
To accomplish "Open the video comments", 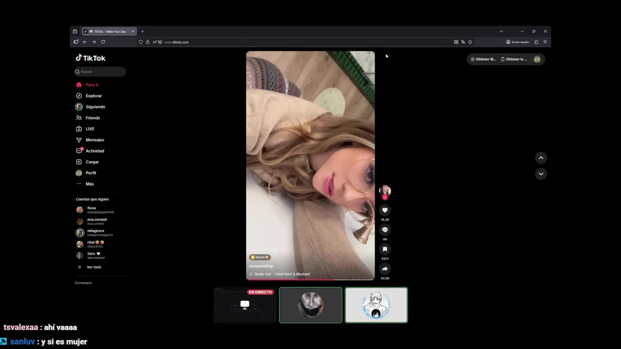I will coord(385,230).
